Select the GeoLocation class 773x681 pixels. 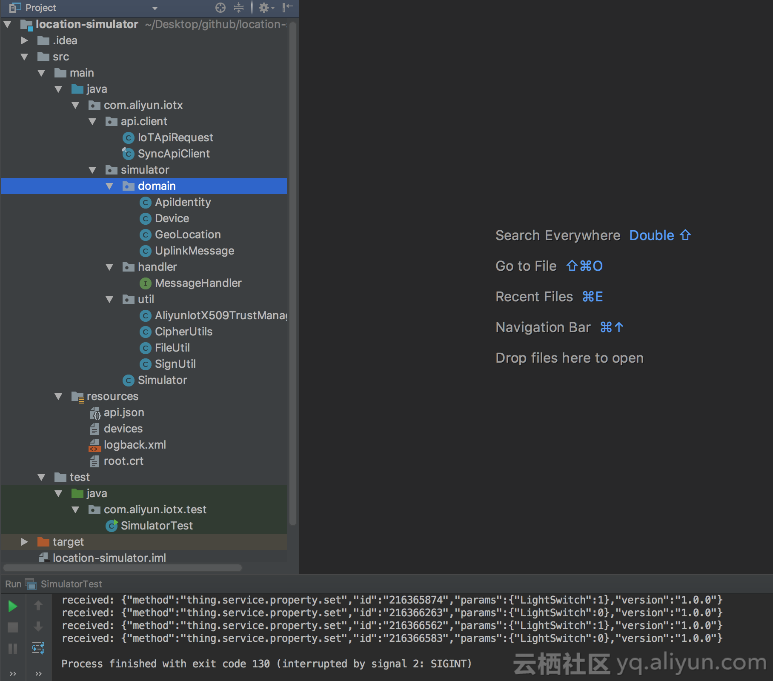(188, 235)
